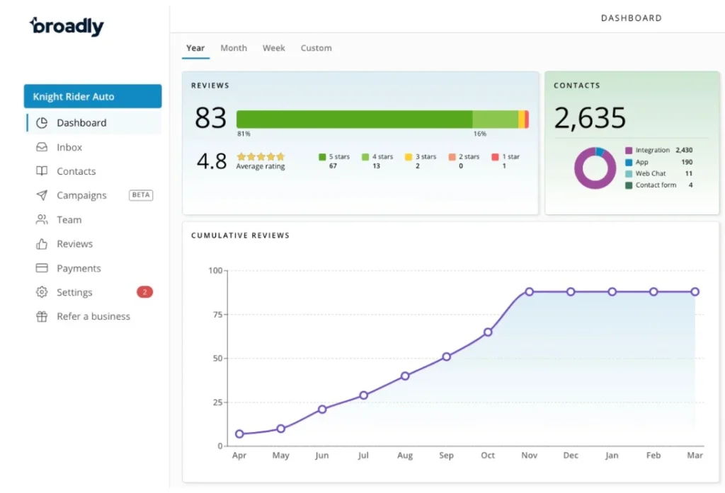Click the Nov data point on chart
725x493 pixels.
[530, 292]
